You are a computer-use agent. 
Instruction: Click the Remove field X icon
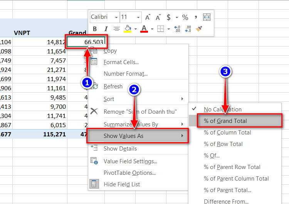coord(94,111)
